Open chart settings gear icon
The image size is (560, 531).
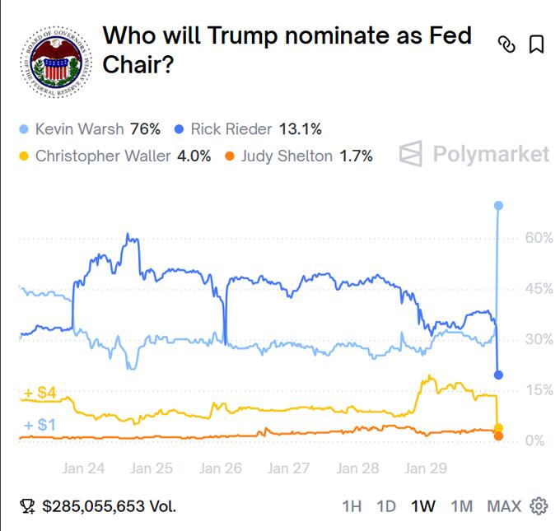tap(539, 505)
